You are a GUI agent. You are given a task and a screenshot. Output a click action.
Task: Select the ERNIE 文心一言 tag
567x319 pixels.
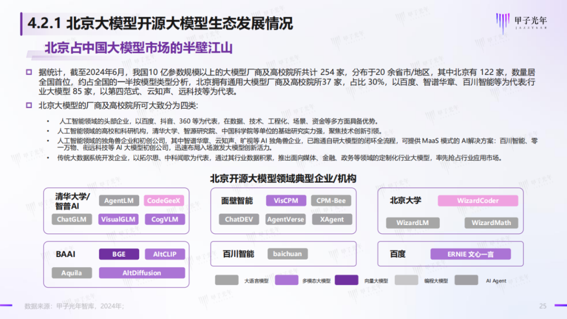(470, 254)
